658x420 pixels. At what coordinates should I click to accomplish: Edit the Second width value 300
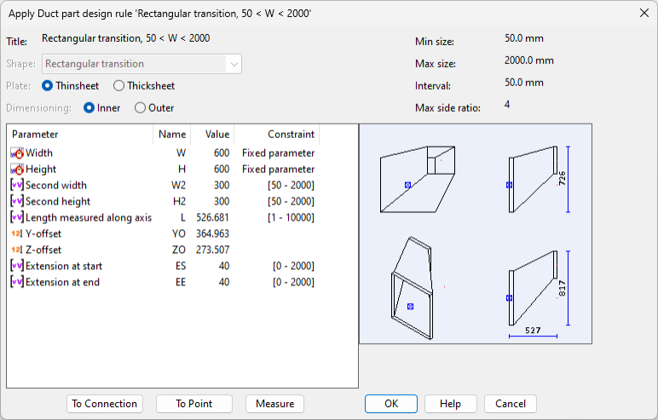[x=219, y=186]
